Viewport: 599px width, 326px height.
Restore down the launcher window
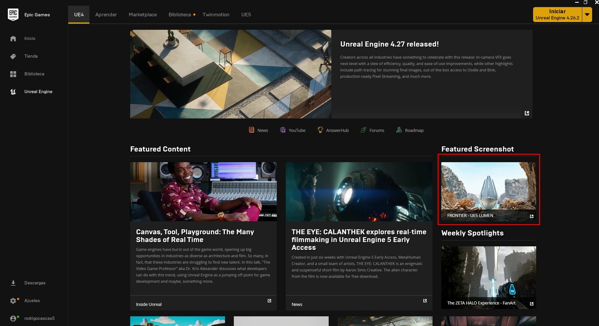pos(586,2)
